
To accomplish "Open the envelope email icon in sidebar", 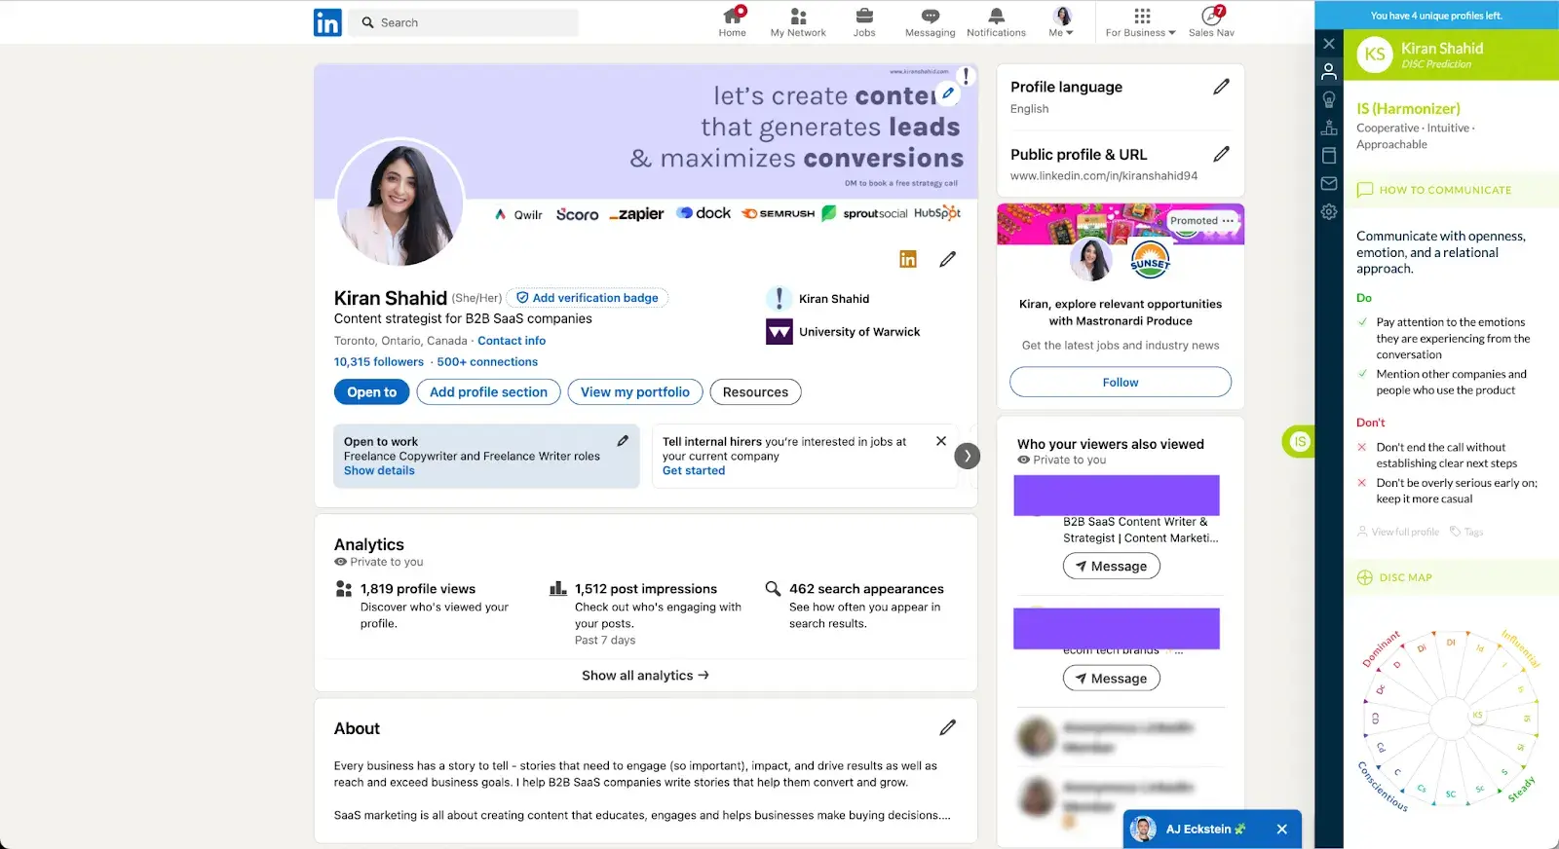I will pos(1329,183).
